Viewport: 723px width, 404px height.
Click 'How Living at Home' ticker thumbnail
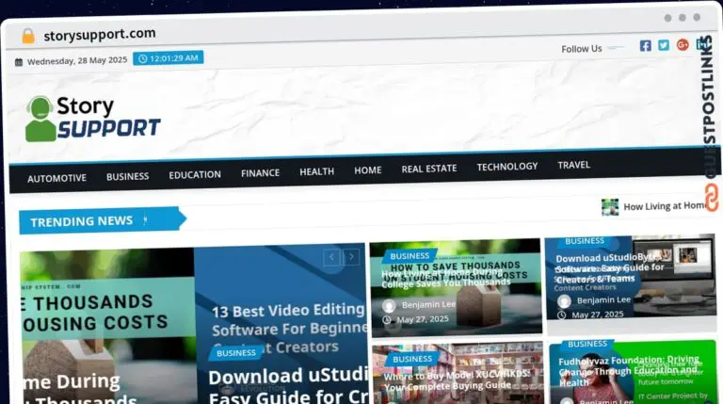point(610,206)
